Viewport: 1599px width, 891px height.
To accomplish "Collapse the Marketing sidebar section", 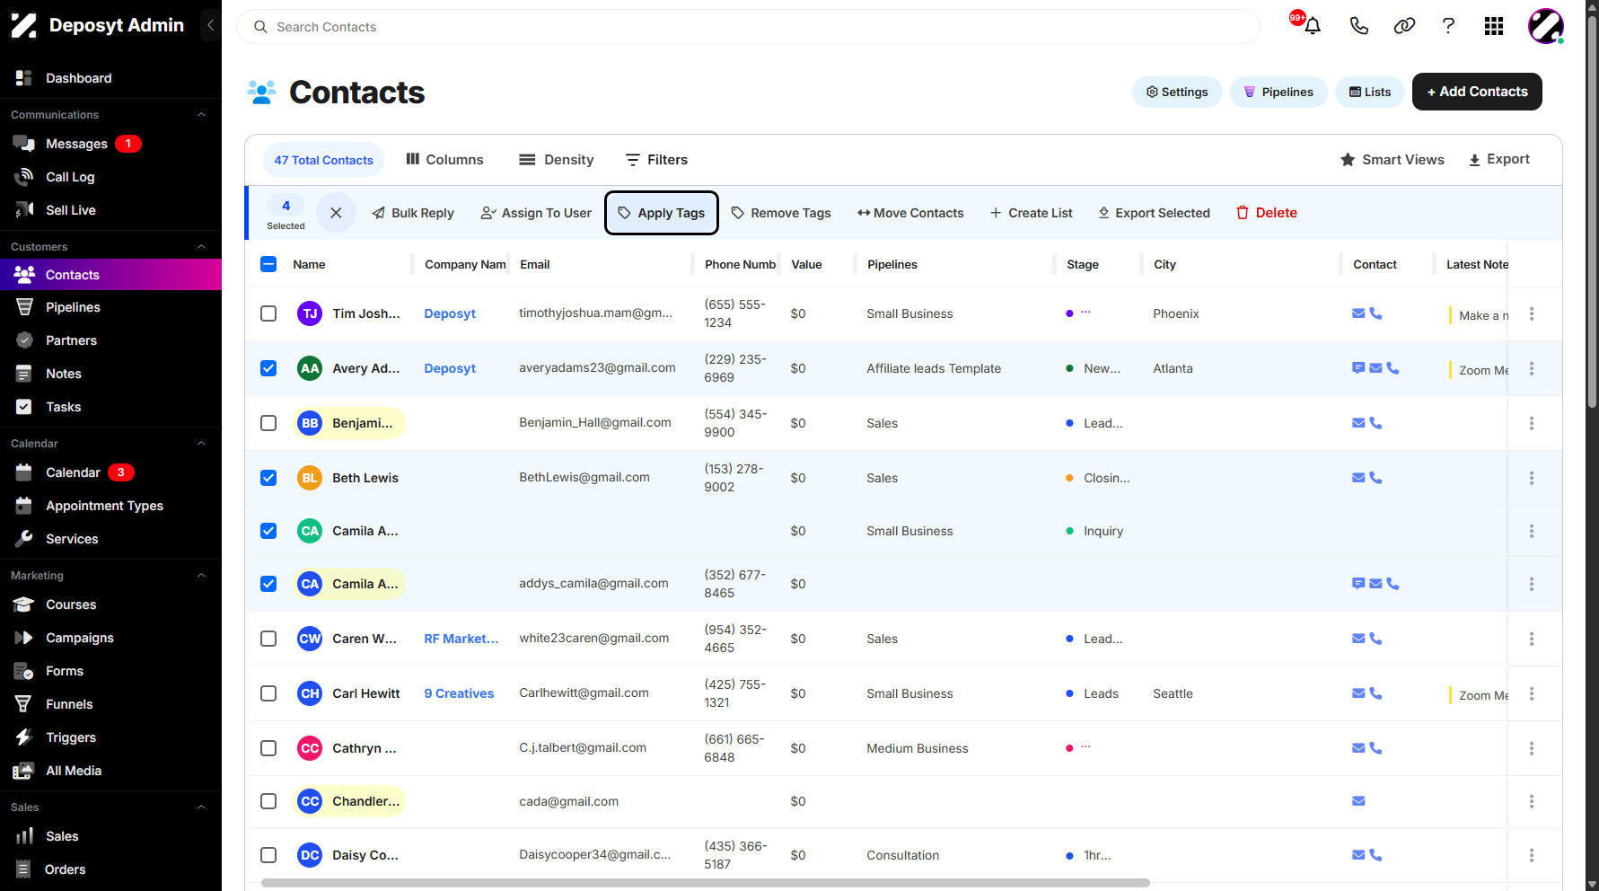I will pos(201,576).
